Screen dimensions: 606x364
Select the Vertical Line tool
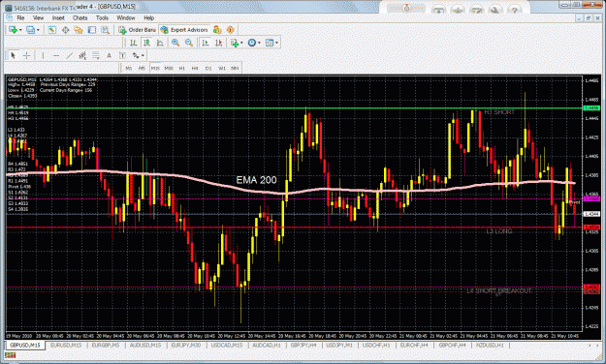point(43,55)
